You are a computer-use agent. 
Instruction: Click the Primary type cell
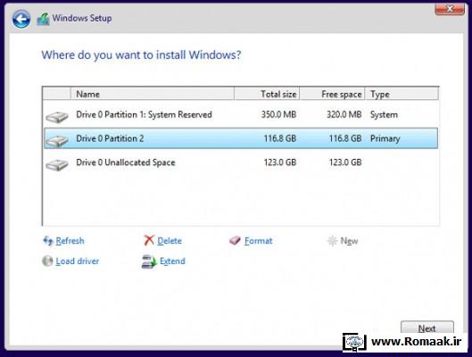tap(385, 138)
